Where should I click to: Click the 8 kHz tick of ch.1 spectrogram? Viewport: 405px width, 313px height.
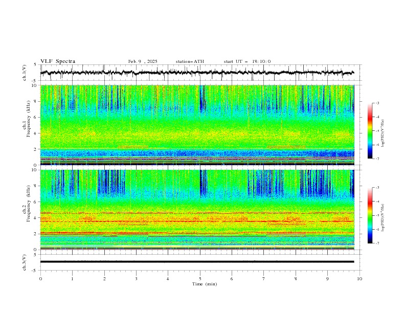pos(36,101)
